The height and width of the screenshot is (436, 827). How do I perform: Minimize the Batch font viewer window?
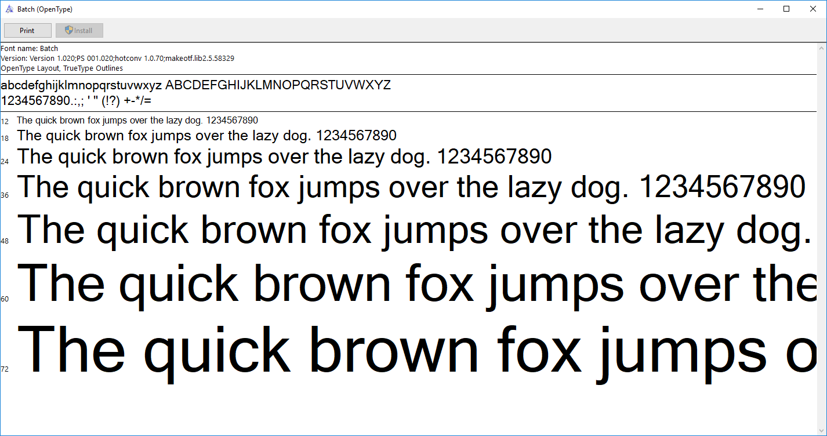(760, 9)
